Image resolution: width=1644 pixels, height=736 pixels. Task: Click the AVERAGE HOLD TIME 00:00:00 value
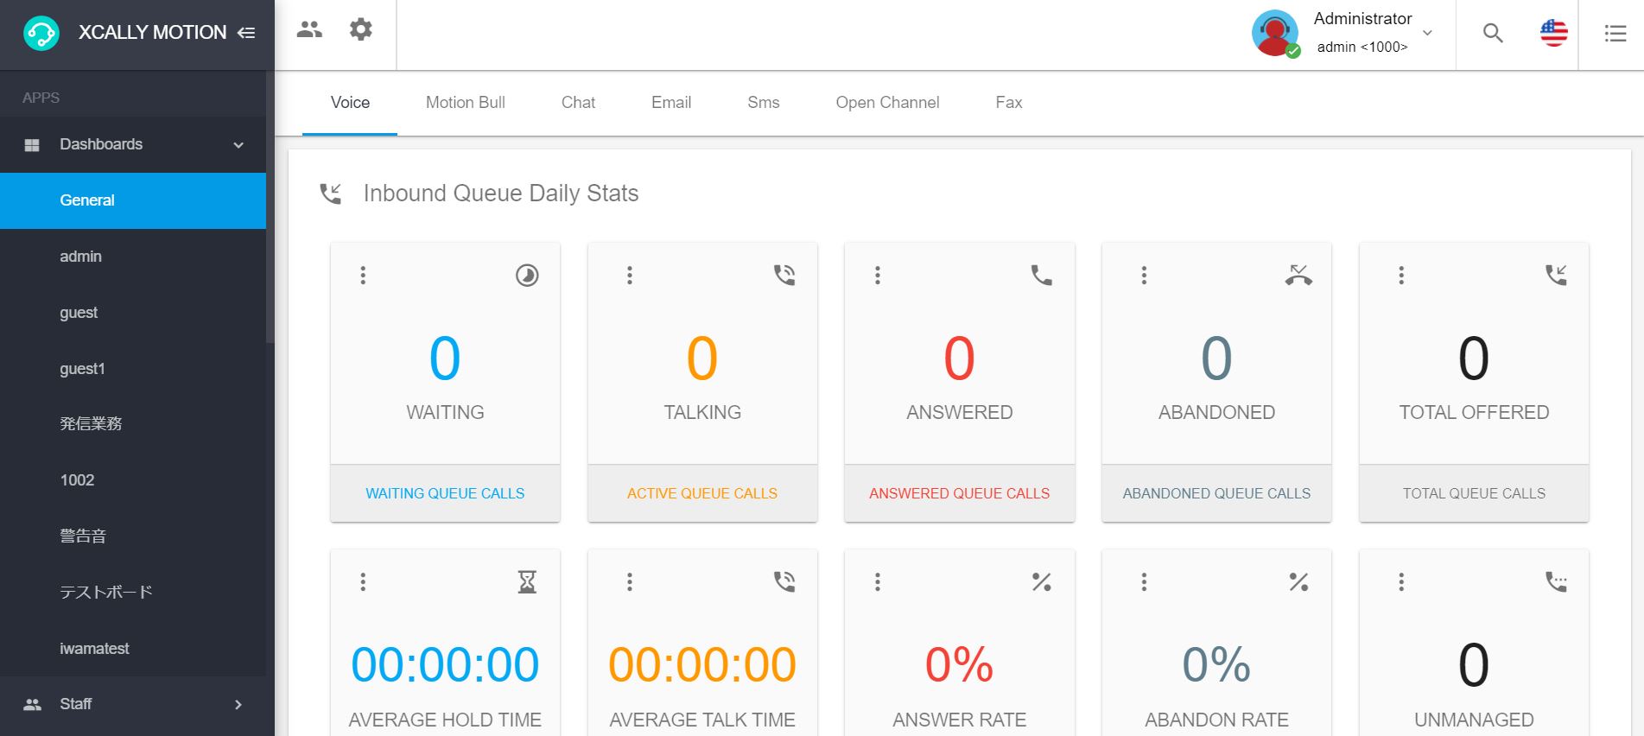445,665
